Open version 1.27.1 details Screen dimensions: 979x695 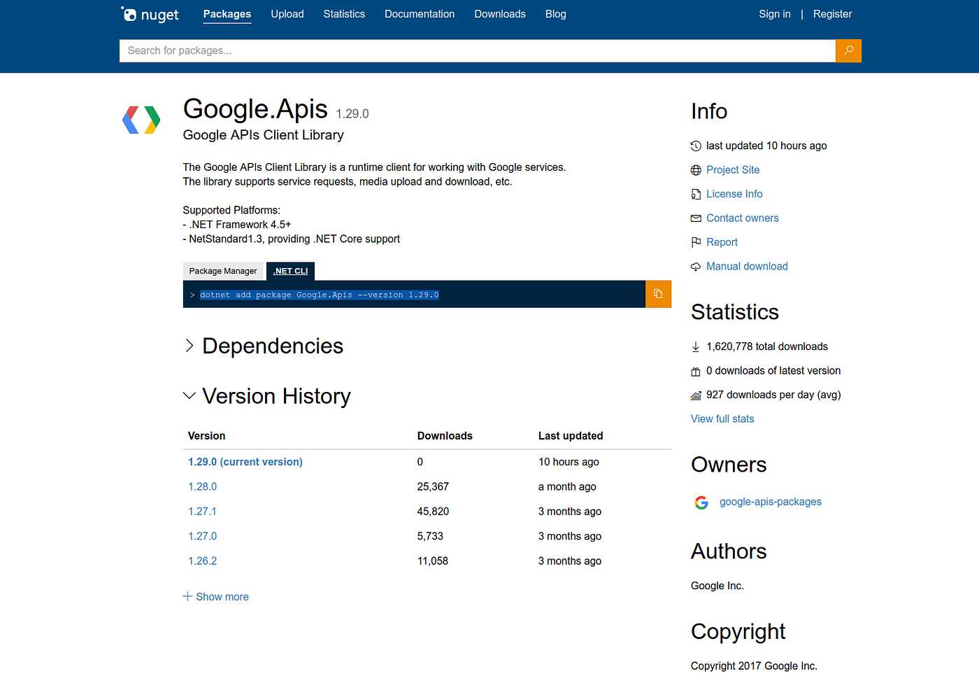click(x=202, y=511)
